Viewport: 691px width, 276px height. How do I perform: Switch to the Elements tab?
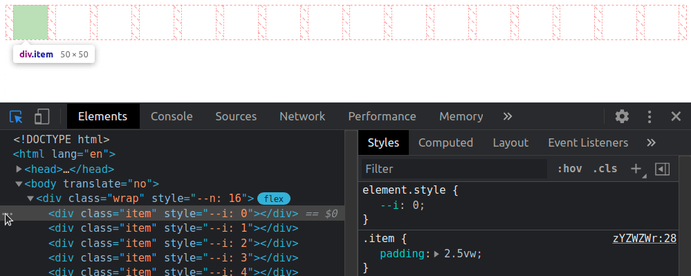102,116
